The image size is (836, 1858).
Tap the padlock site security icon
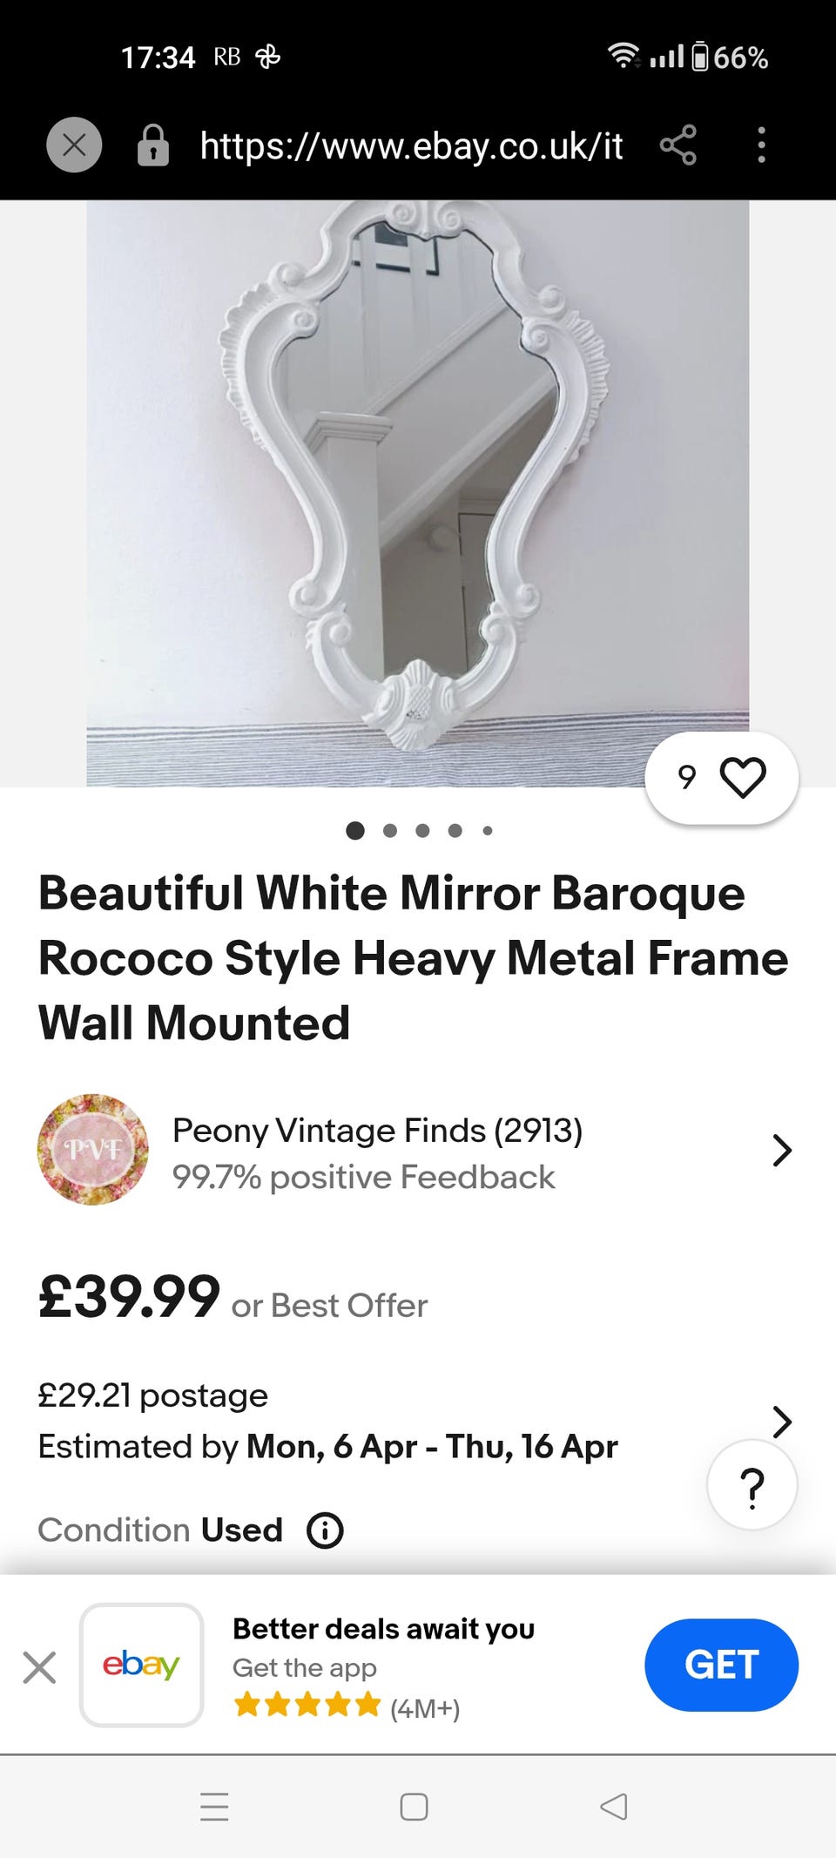tap(152, 145)
